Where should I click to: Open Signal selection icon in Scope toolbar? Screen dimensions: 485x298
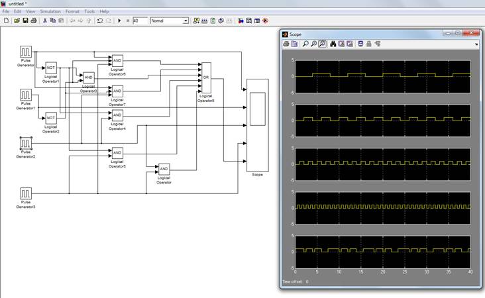(378, 44)
